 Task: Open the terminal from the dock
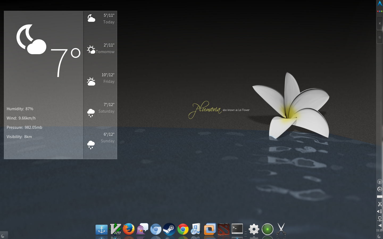pos(237,229)
